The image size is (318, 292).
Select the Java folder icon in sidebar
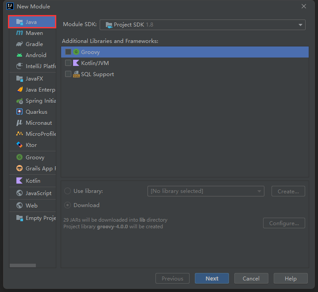(19, 22)
